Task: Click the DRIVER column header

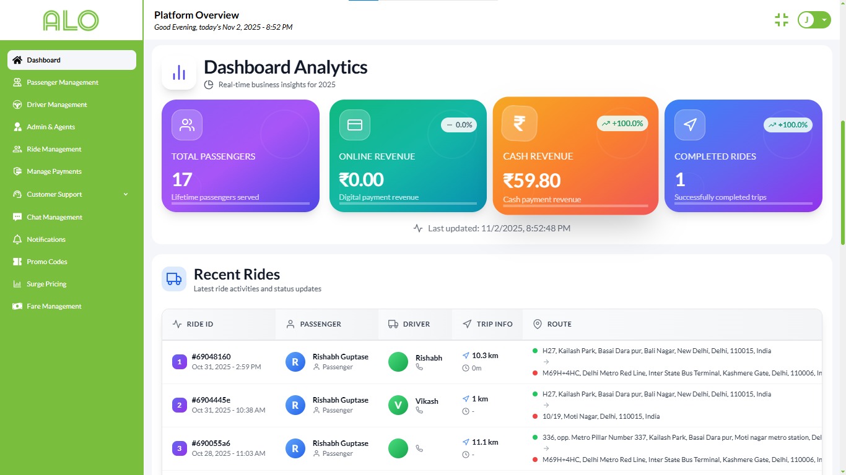Action: (415, 324)
